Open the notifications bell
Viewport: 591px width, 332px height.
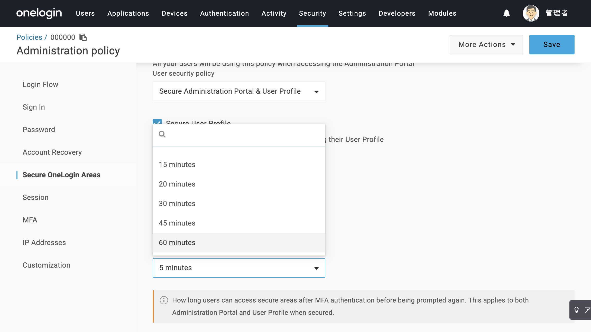(506, 13)
